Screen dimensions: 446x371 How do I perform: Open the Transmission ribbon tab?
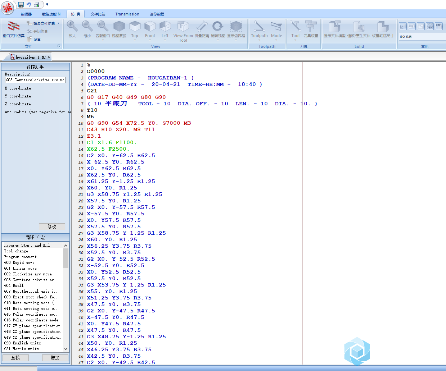point(127,14)
